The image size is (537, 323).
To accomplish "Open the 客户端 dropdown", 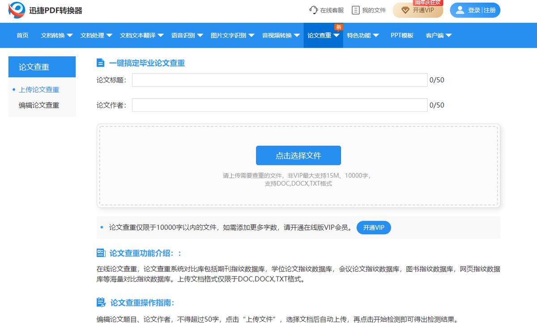I will click(x=439, y=35).
